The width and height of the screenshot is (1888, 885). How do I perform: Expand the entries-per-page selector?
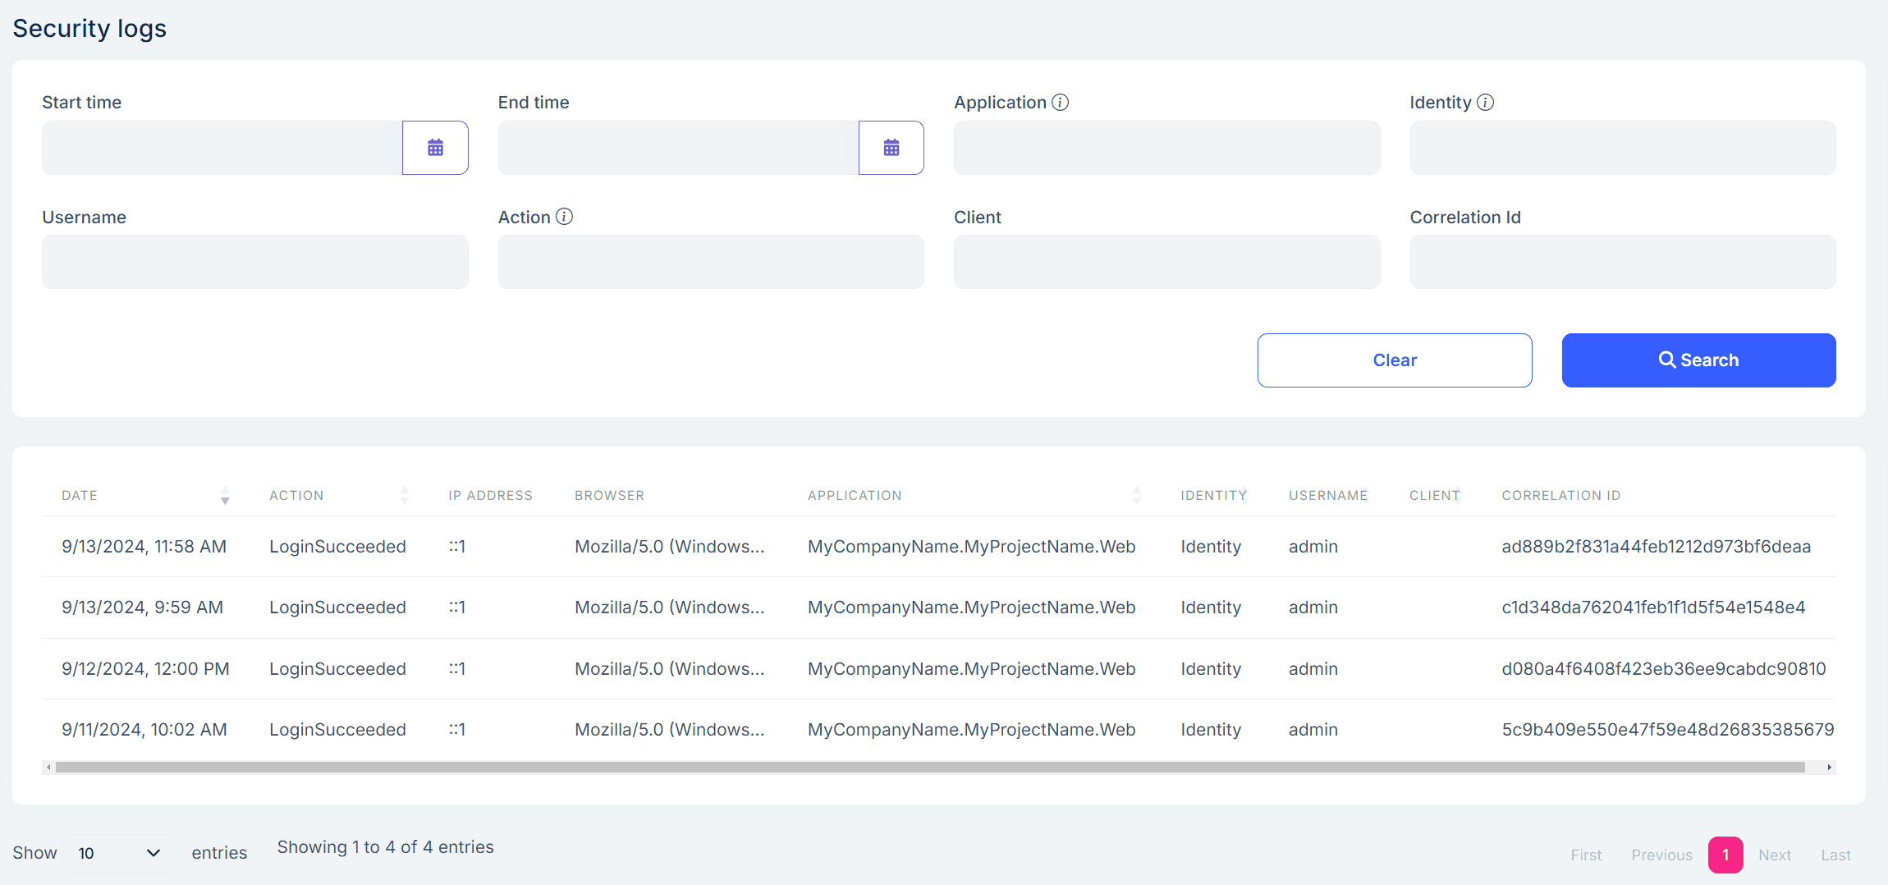click(x=120, y=853)
